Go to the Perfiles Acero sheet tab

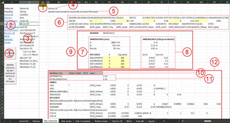[101, 121]
